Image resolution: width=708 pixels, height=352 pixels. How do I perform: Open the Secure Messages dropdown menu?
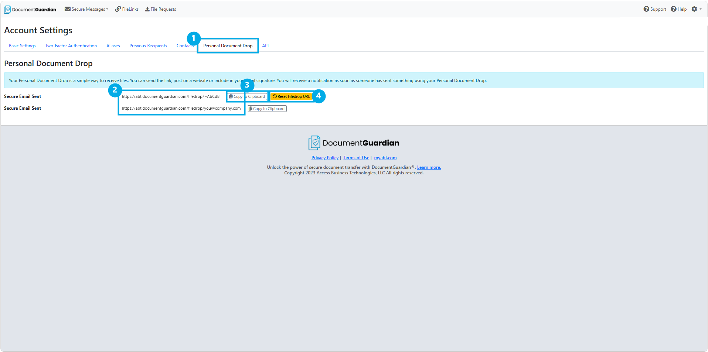86,9
